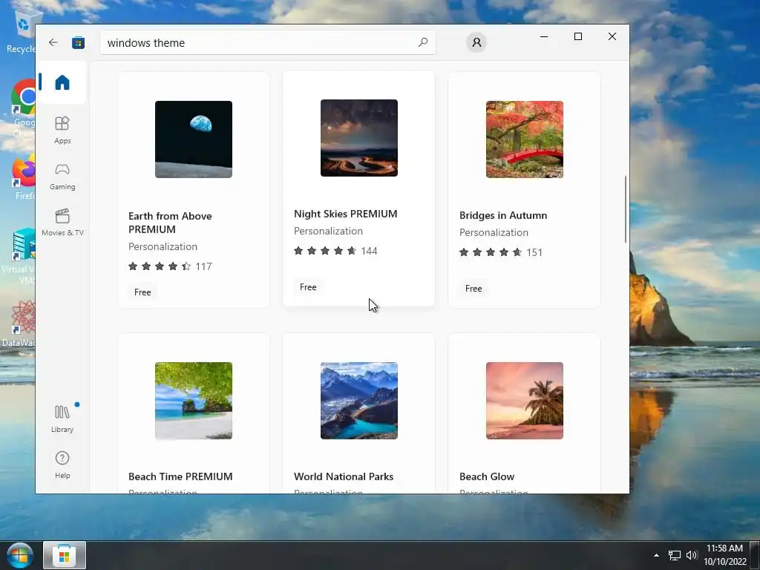Click the 'World National Parks' title

tap(344, 476)
